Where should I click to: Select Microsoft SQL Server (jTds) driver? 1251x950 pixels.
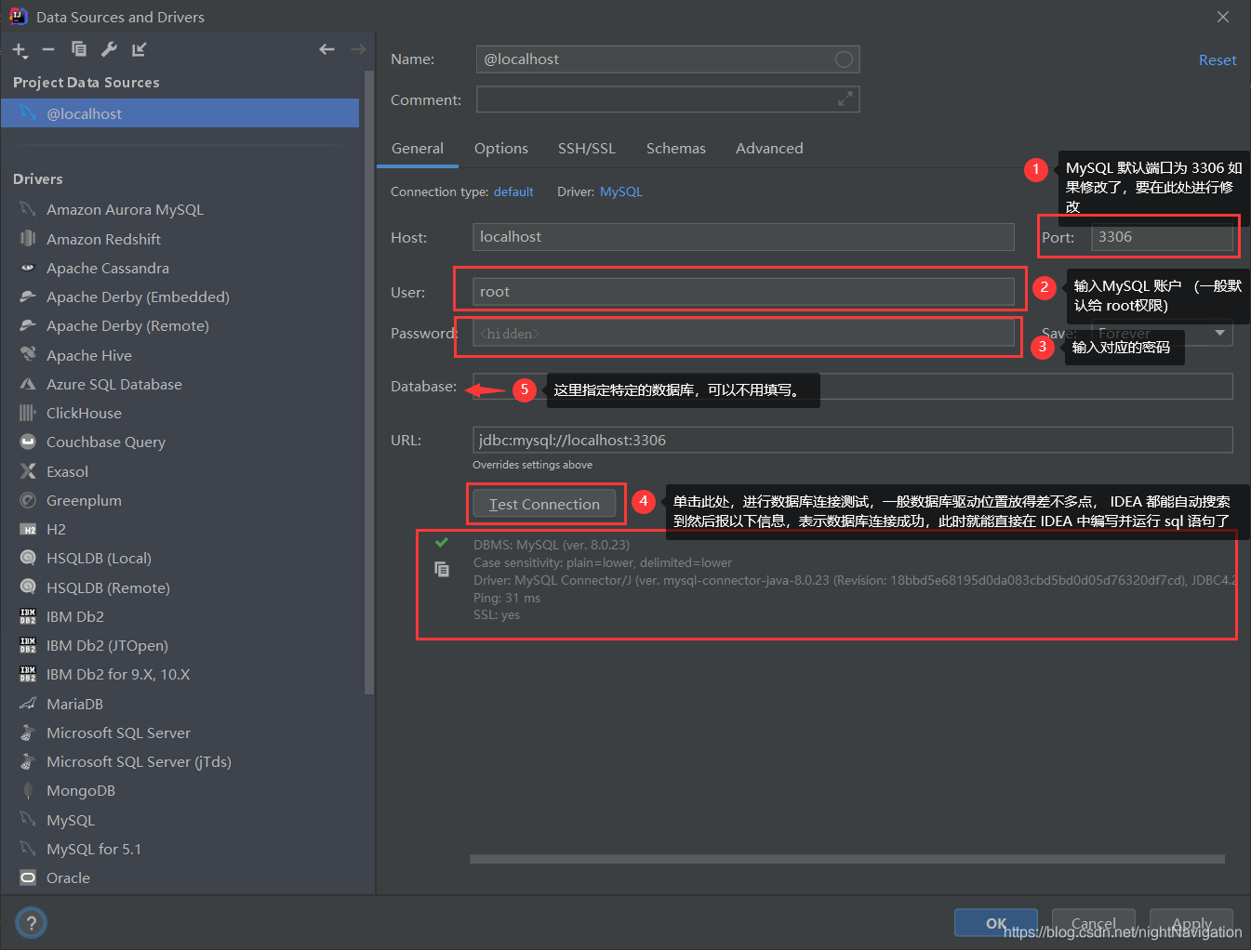[x=139, y=761]
